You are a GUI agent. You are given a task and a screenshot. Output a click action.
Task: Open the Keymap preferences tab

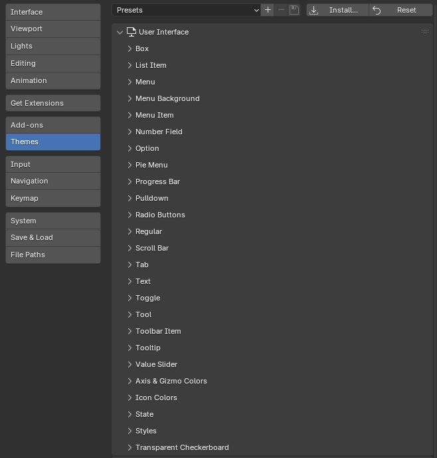pos(53,198)
